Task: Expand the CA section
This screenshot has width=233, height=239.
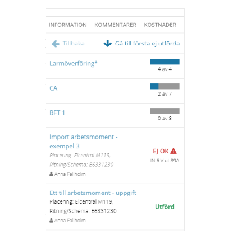Action: [x=53, y=88]
